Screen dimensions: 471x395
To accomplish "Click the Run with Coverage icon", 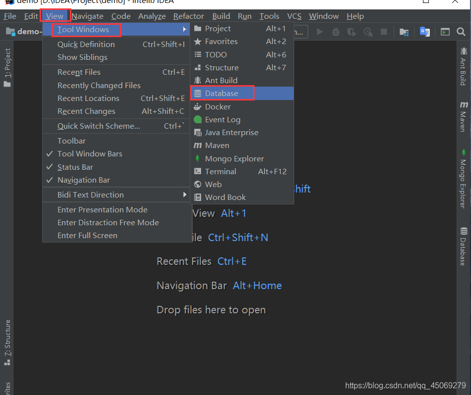I will 352,32.
